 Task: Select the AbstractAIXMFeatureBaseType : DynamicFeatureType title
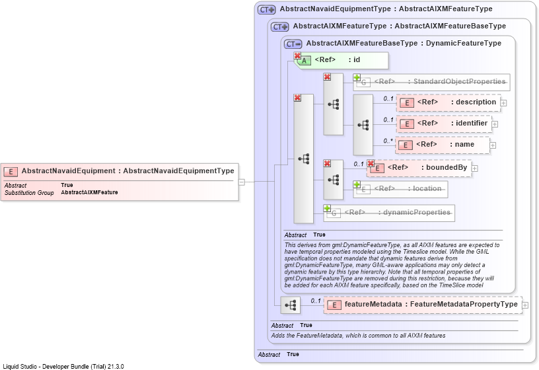click(404, 44)
